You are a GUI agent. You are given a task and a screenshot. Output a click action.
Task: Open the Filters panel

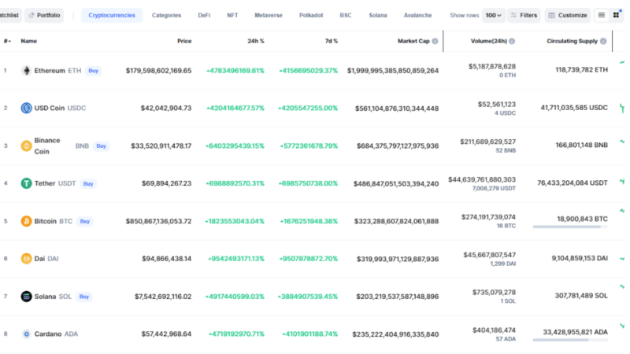pyautogui.click(x=524, y=15)
